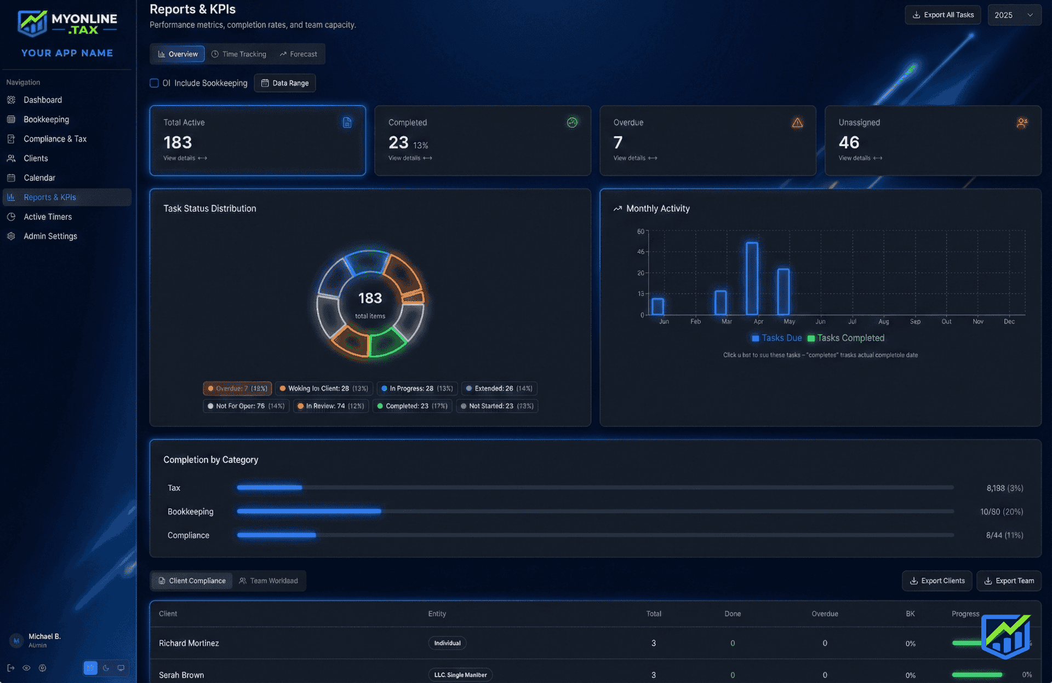Open the Data Range picker
The image size is (1052, 683).
coord(285,83)
